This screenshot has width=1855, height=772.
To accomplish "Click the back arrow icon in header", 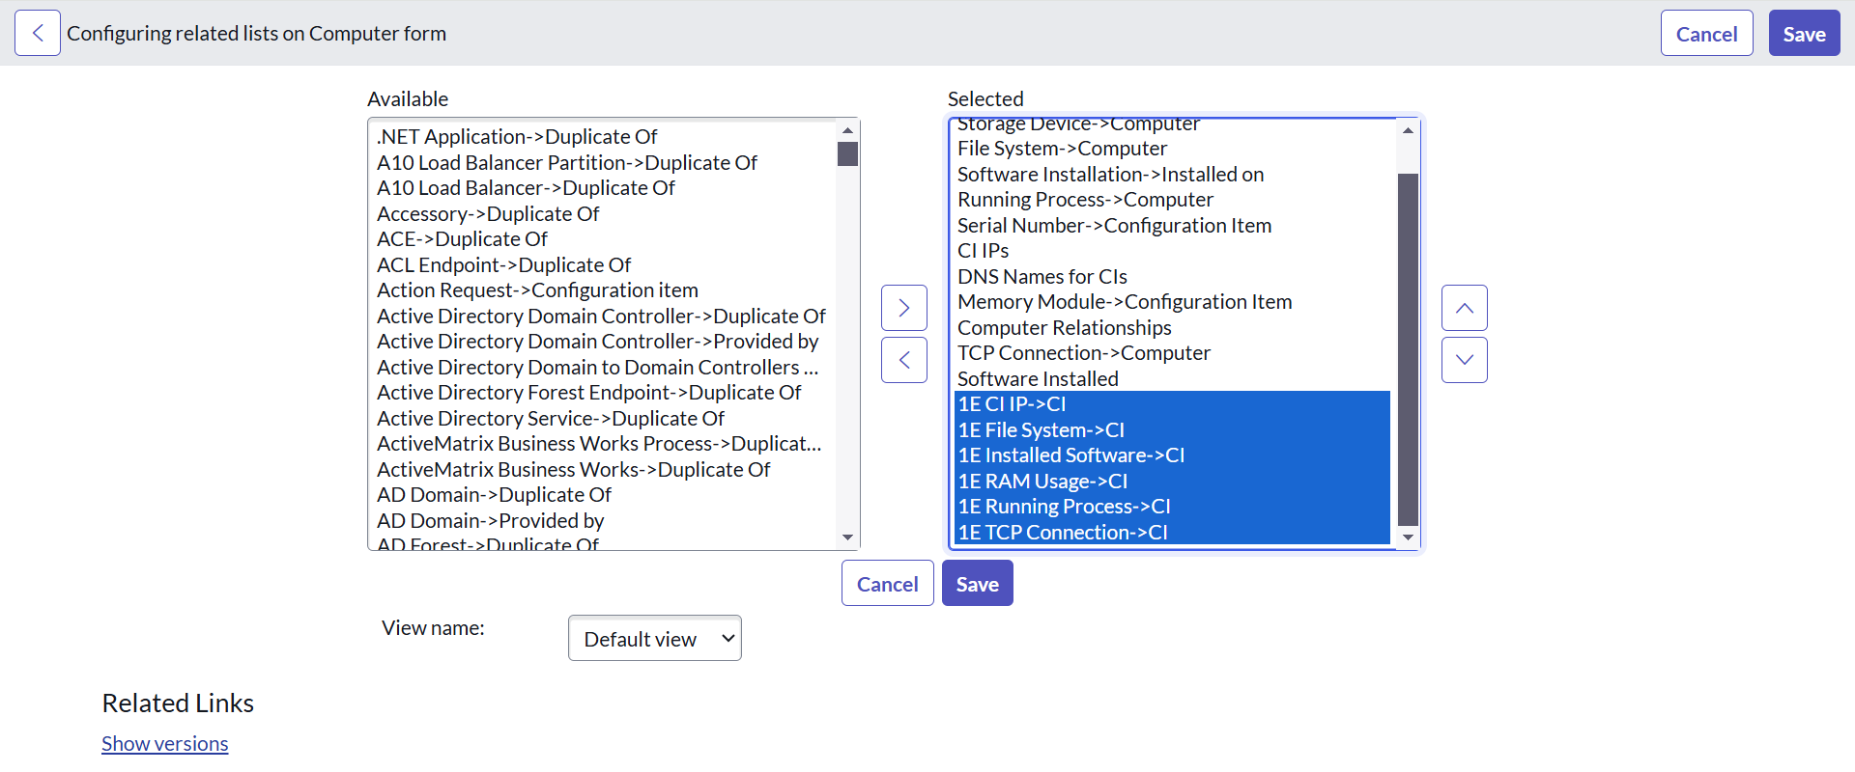I will (38, 34).
